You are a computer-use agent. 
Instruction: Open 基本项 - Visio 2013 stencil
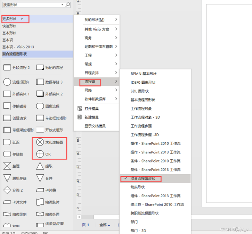[37, 47]
